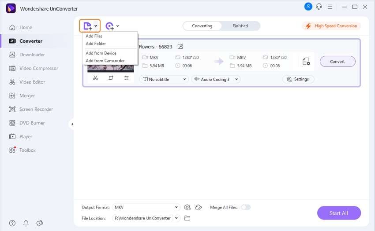Open the hamburger menu in title bar
The height and width of the screenshot is (231, 375).
[x=330, y=7]
